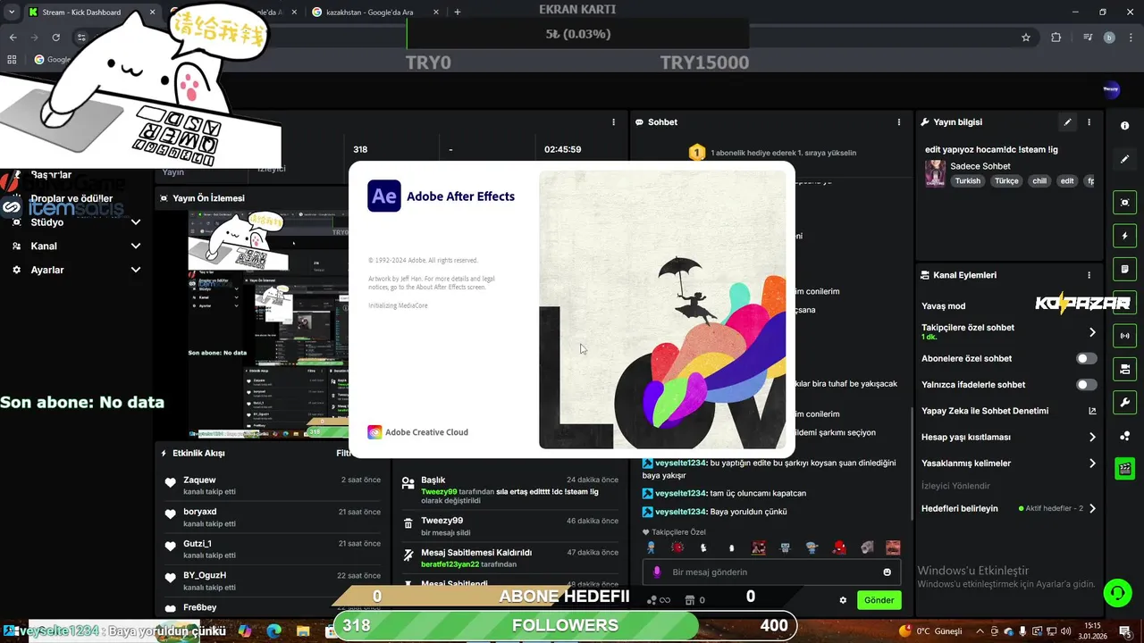Click the pencil icon in right sidebar
This screenshot has height=643, width=1144.
[x=1124, y=159]
